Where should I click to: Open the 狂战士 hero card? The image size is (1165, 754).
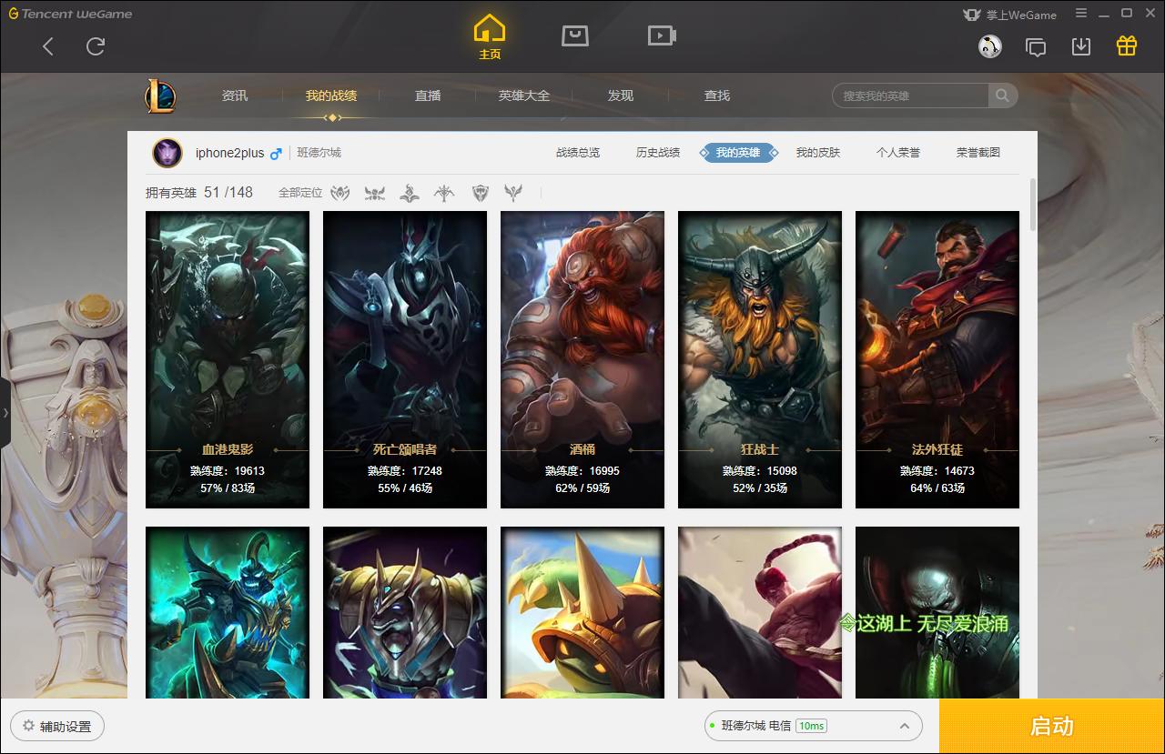click(760, 359)
